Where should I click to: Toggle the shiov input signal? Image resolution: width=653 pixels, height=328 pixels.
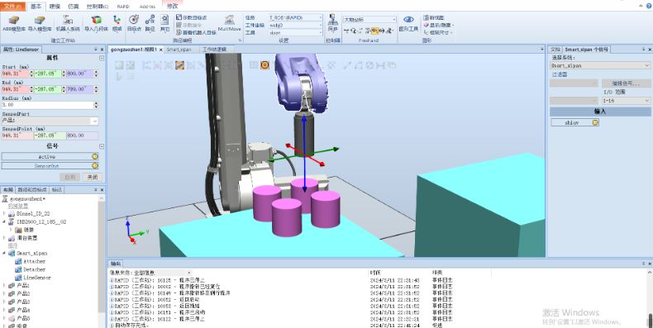click(574, 122)
